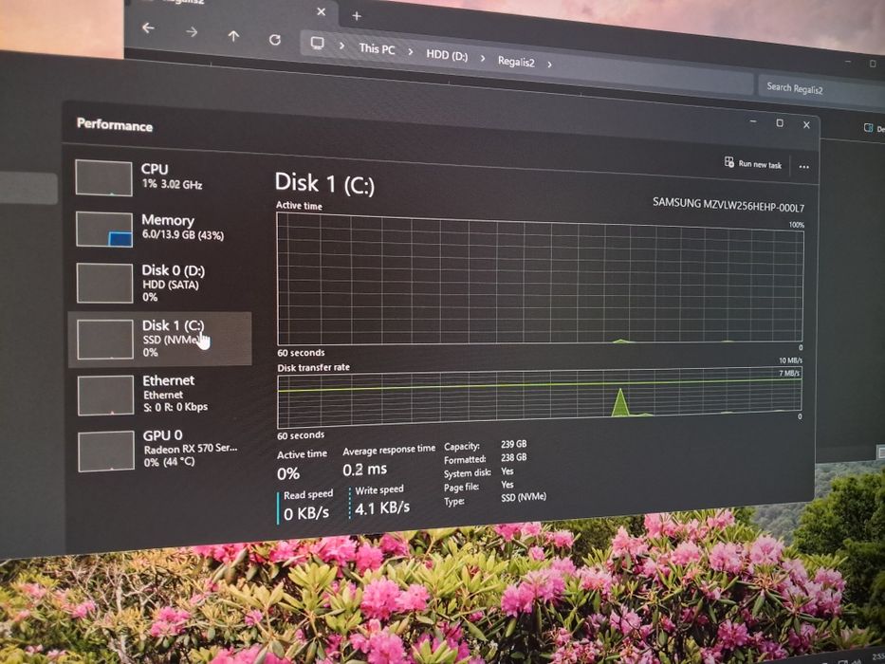Select the CPU performance graph thumbnail
This screenshot has height=664, width=885.
coord(103,178)
